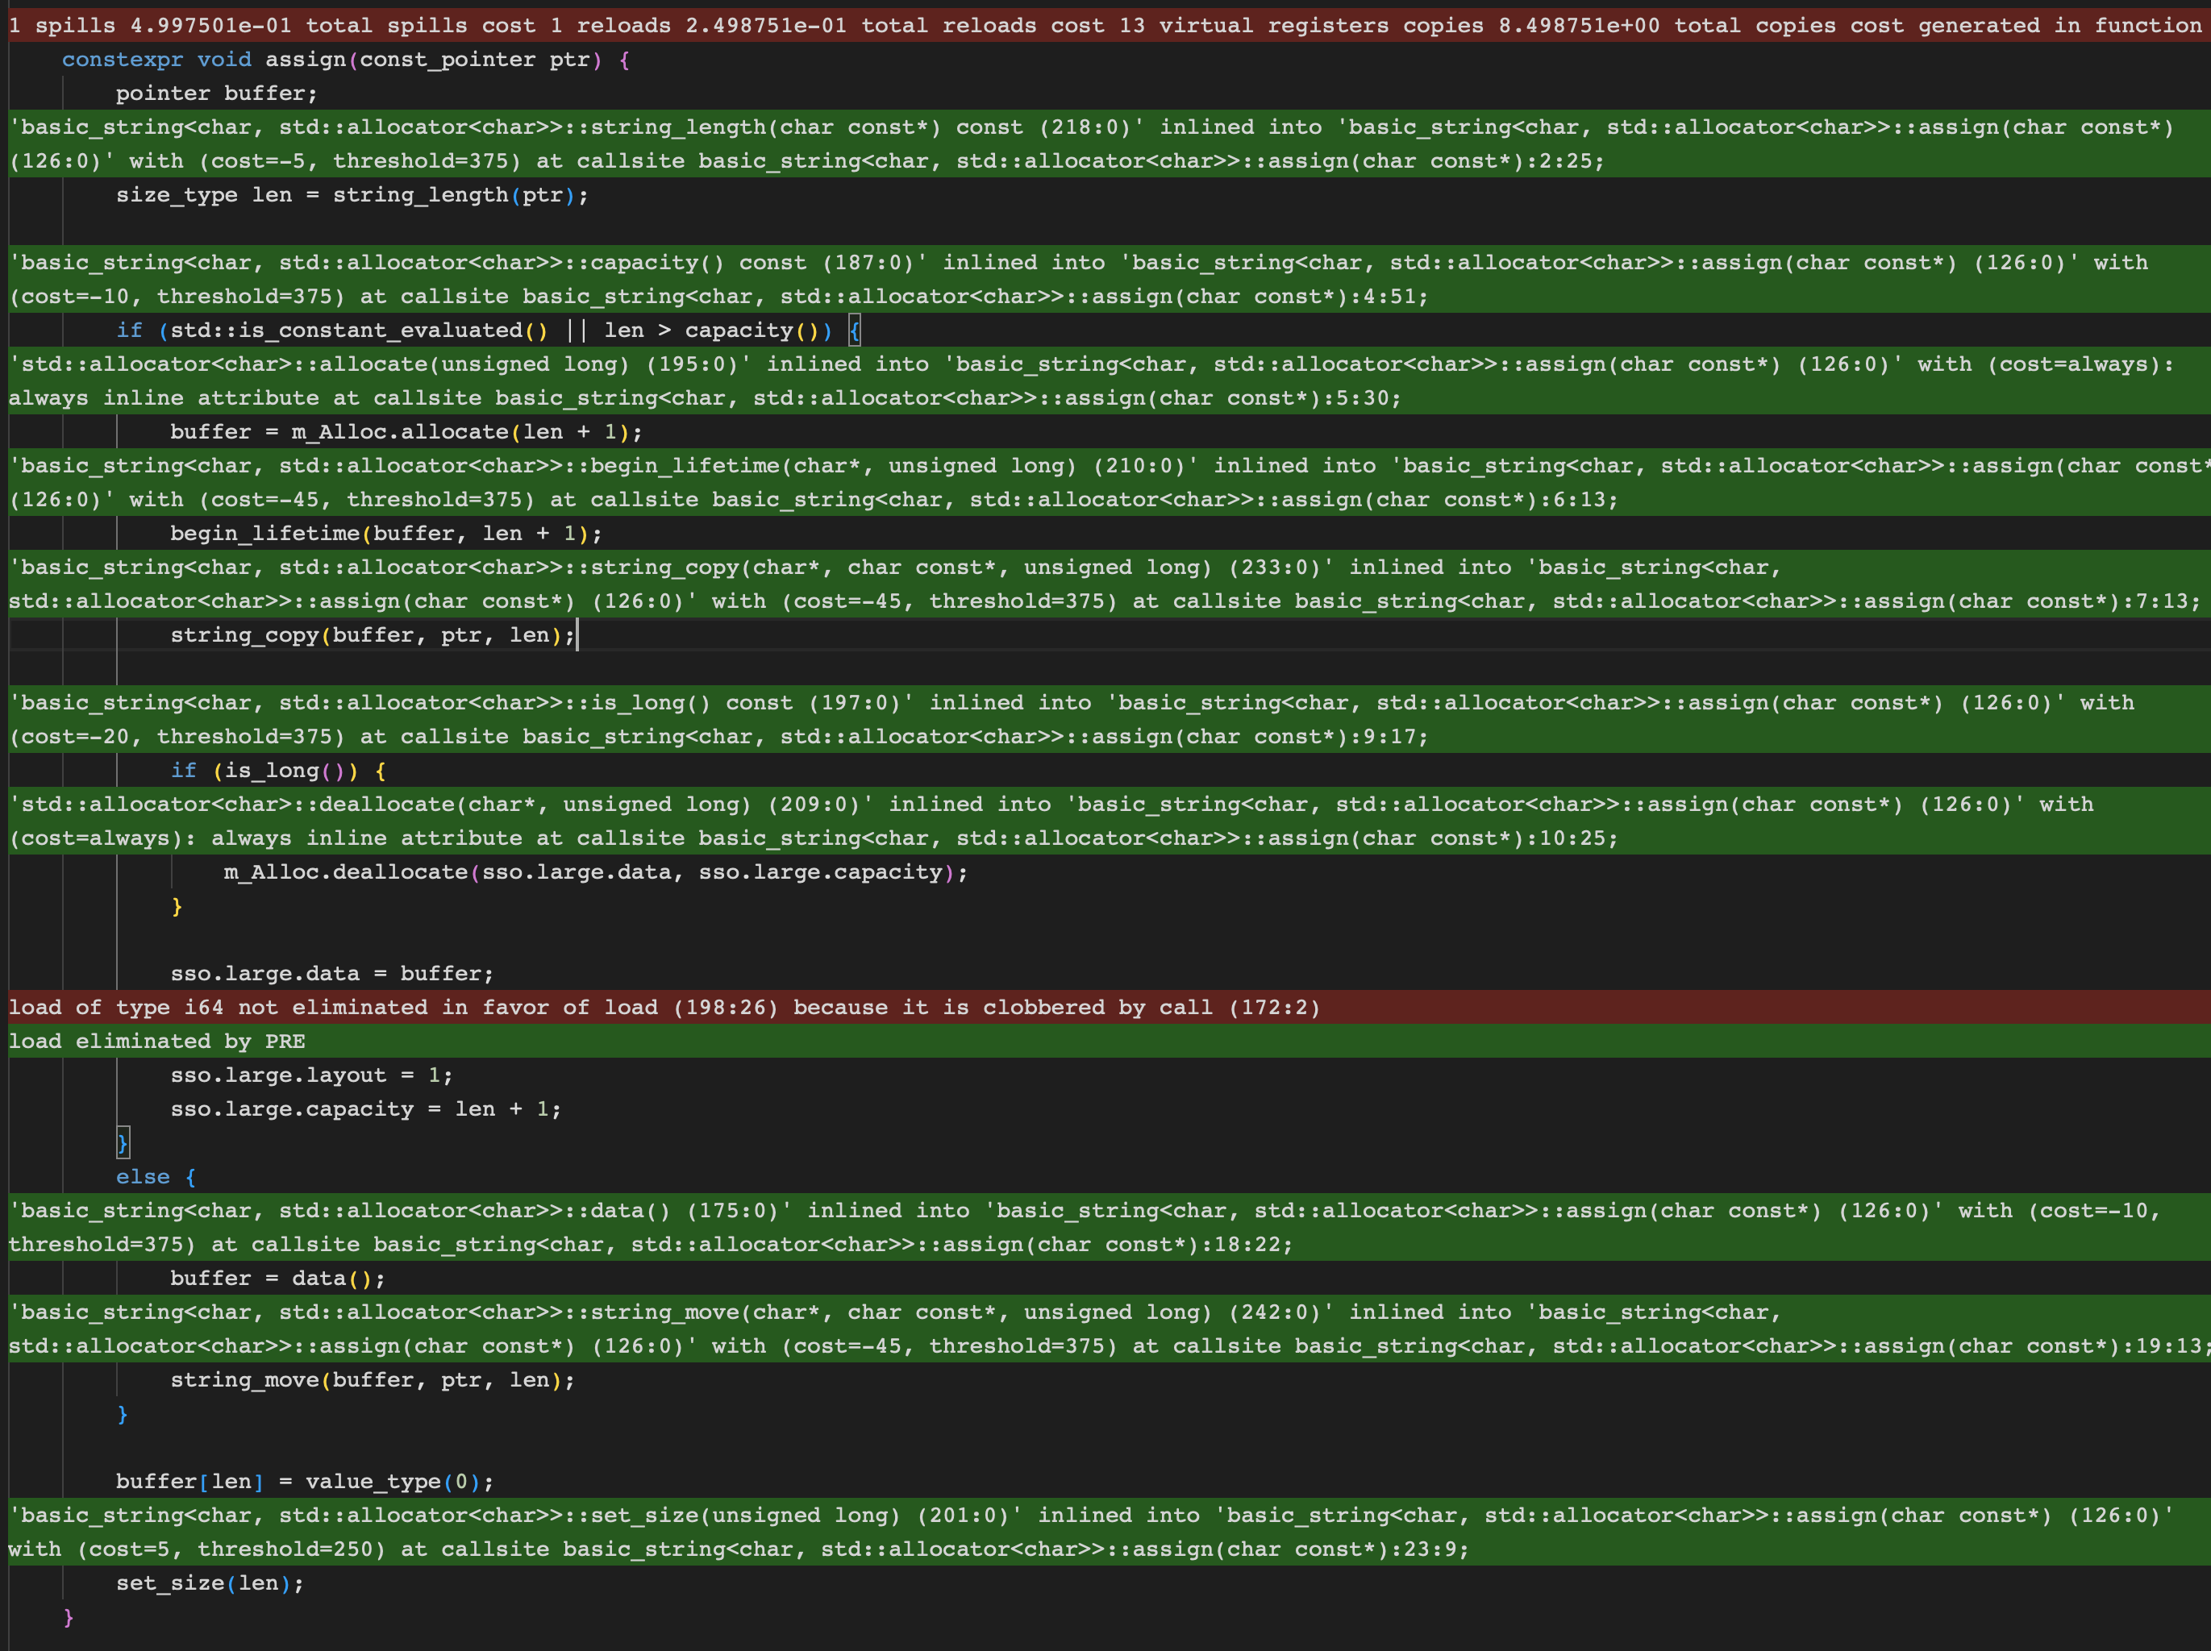
Task: Click the 'else {' line
Action: [x=156, y=1176]
